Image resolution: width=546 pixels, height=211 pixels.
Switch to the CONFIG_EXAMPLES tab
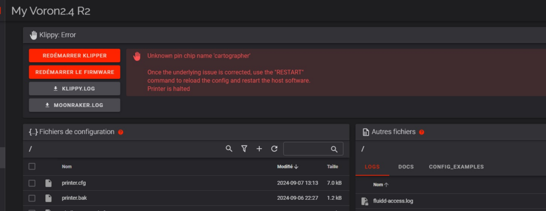coord(456,167)
